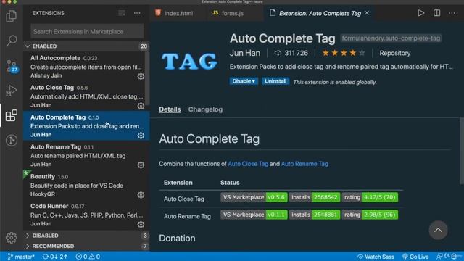The width and height of the screenshot is (464, 261).
Task: Open gear settings for All Autocomplete extension
Action: tap(141, 76)
